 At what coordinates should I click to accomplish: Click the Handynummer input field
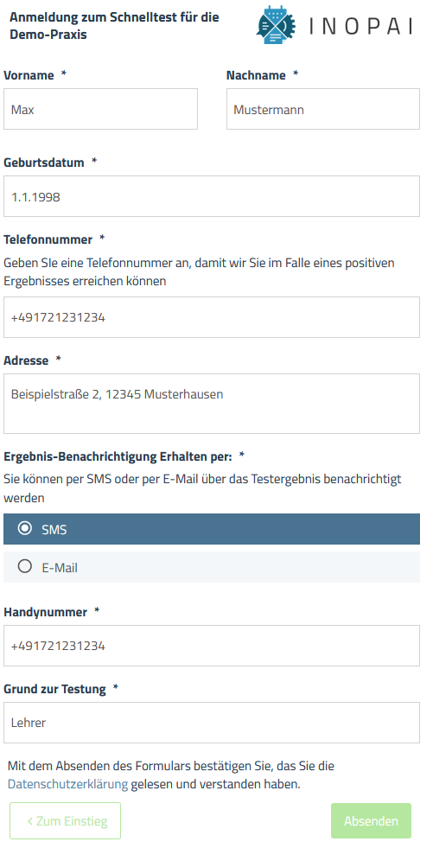point(212,646)
